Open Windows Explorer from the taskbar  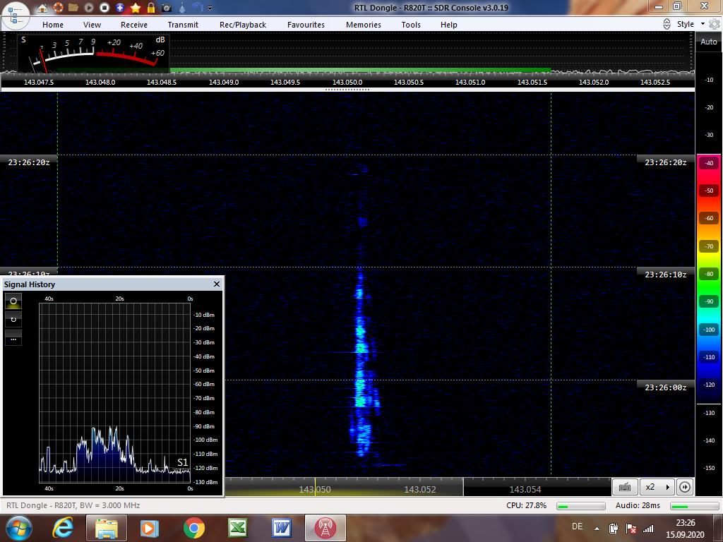pos(106,528)
